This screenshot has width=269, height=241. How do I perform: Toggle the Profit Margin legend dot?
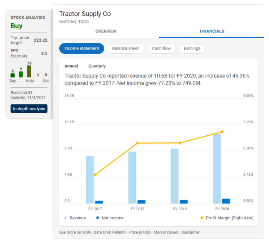point(202,218)
